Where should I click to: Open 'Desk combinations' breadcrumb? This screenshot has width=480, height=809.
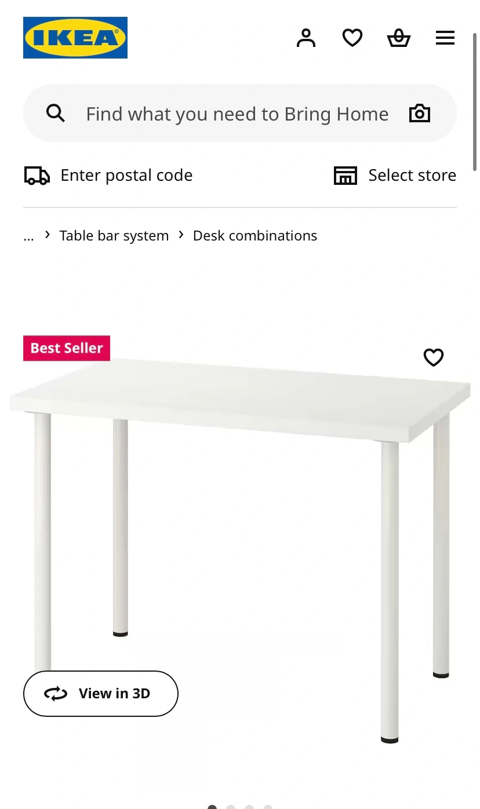(x=255, y=236)
